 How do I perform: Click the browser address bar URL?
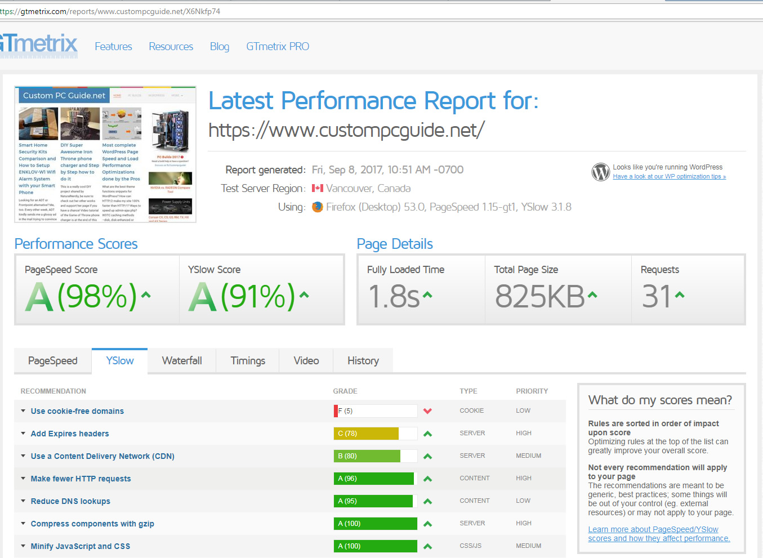tap(110, 11)
